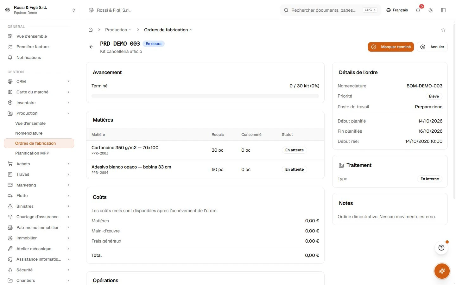The height and width of the screenshot is (285, 456).
Task: Click the Flotte car icon
Action: 10,196
